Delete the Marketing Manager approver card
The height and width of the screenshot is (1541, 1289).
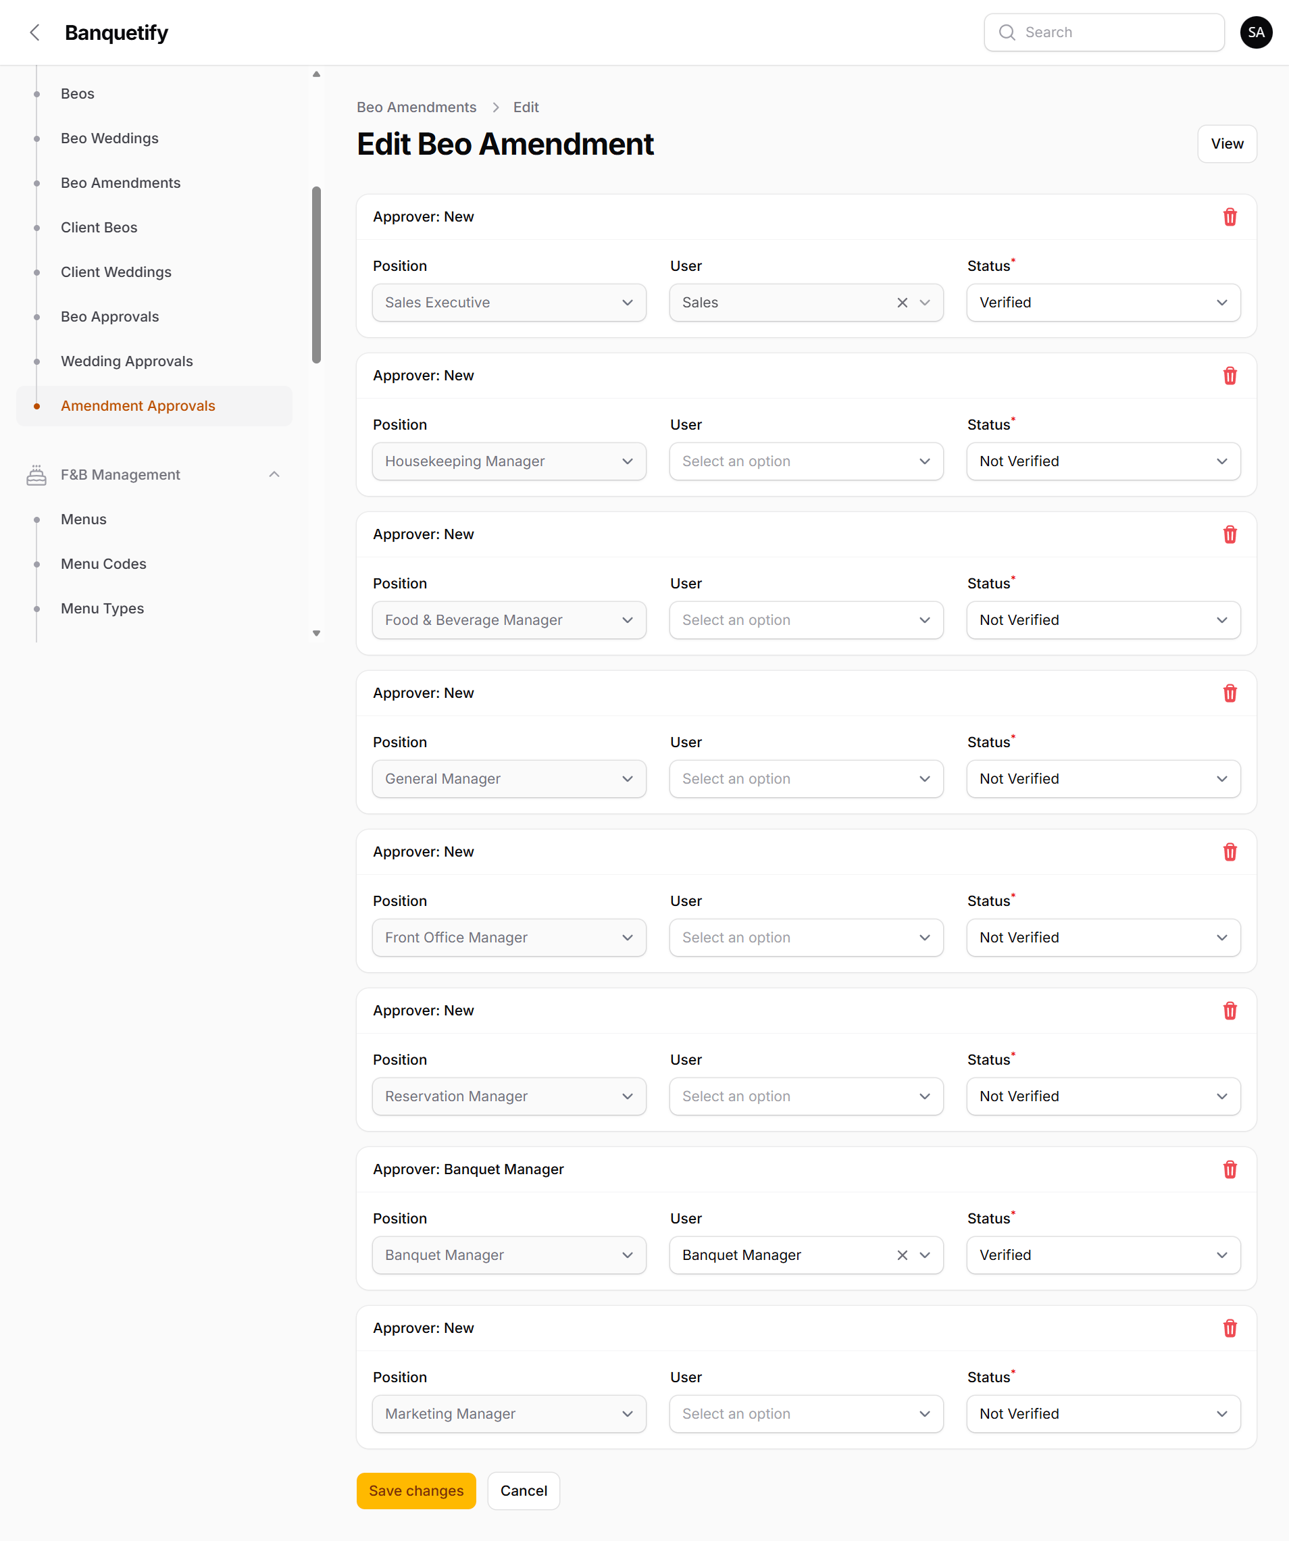point(1230,1328)
